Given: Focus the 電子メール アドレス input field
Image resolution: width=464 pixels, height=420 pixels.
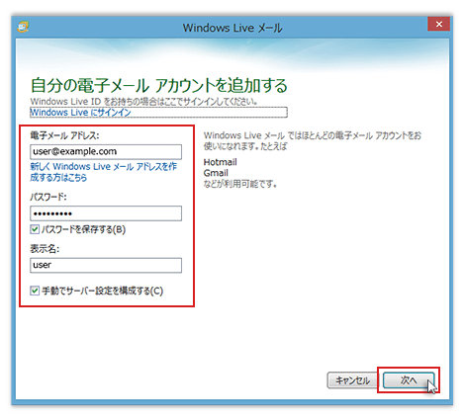Looking at the screenshot, I should (x=106, y=152).
